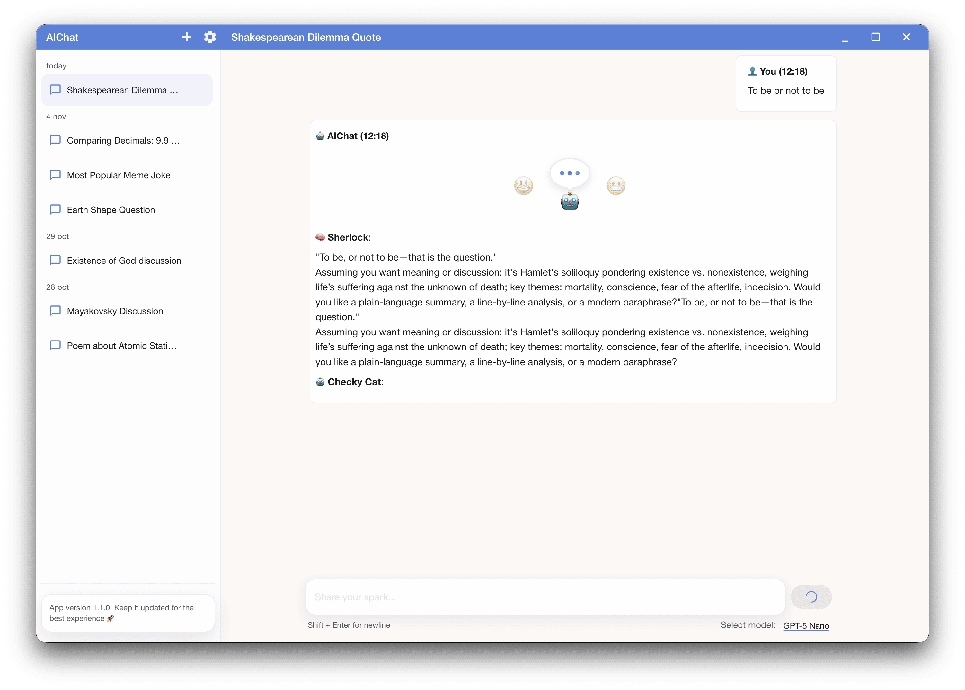Click chat bubble icon beside Earth Shape Question
The width and height of the screenshot is (965, 690).
[x=55, y=210]
